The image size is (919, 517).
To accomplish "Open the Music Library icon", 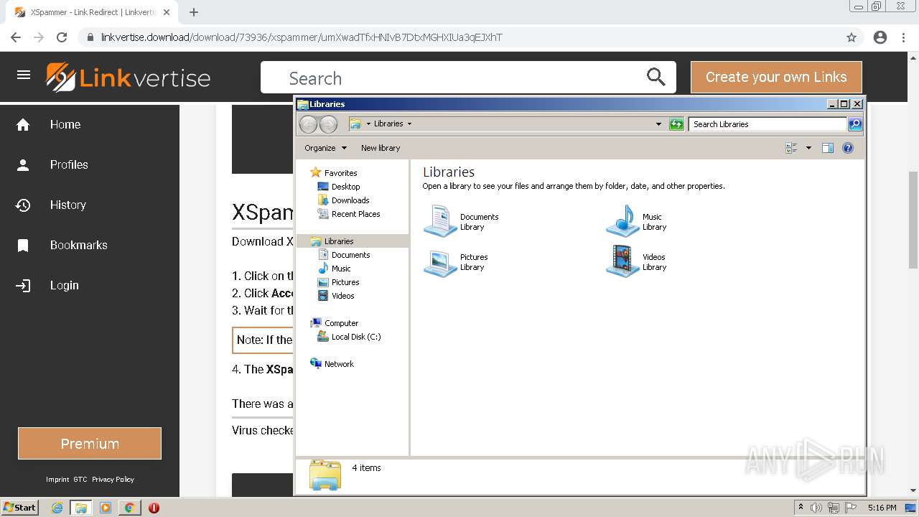I will [x=622, y=220].
